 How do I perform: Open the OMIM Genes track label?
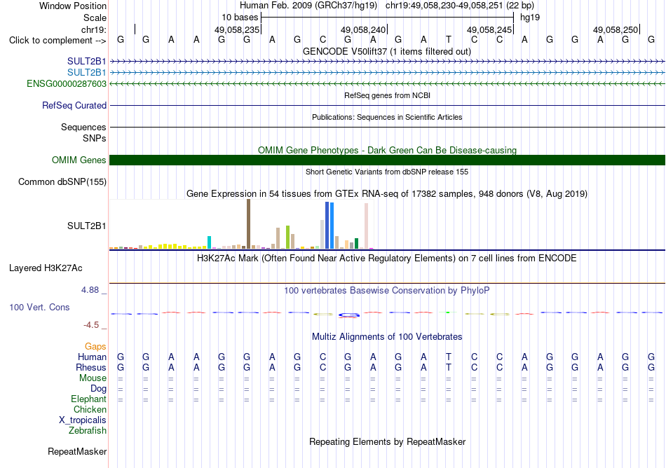(x=79, y=160)
